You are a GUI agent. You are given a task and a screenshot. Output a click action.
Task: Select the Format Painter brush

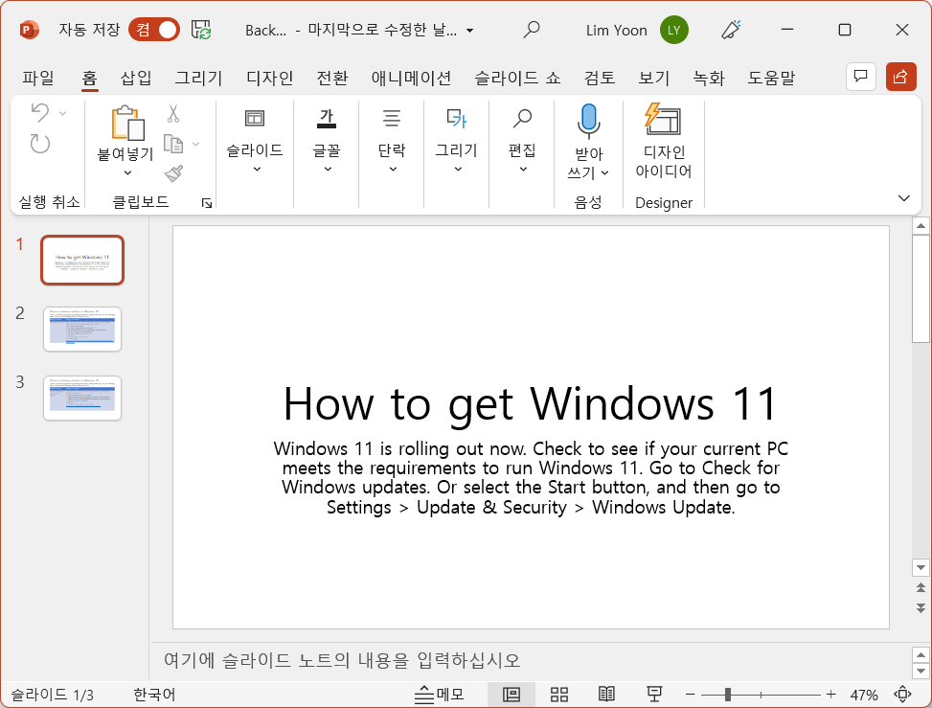point(173,173)
